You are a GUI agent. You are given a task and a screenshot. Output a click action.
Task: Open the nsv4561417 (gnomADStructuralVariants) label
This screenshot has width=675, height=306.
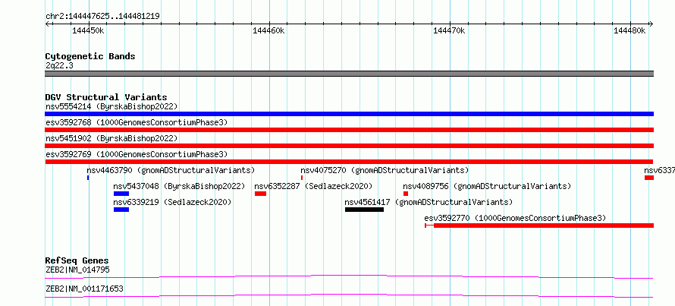(x=429, y=202)
